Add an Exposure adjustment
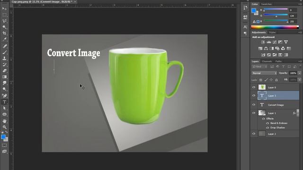 click(x=280, y=42)
